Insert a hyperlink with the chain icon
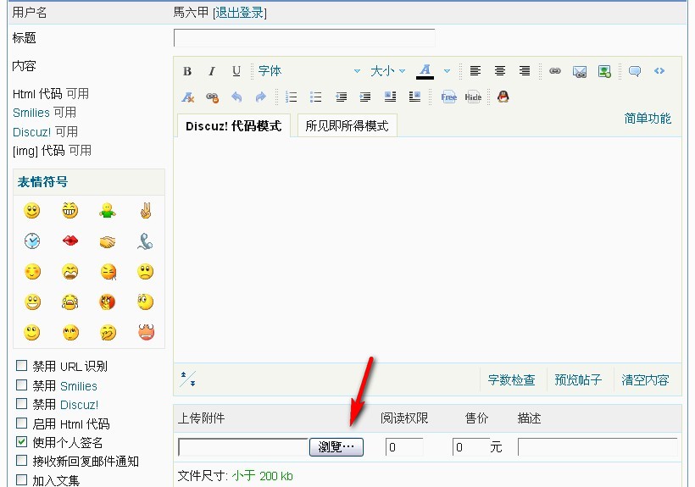The width and height of the screenshot is (695, 487). pyautogui.click(x=555, y=71)
